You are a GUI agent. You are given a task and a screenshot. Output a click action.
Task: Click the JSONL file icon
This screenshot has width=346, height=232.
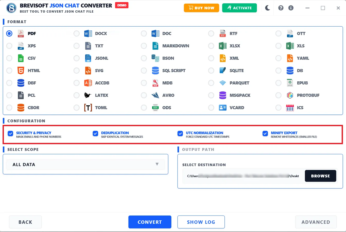(88, 58)
